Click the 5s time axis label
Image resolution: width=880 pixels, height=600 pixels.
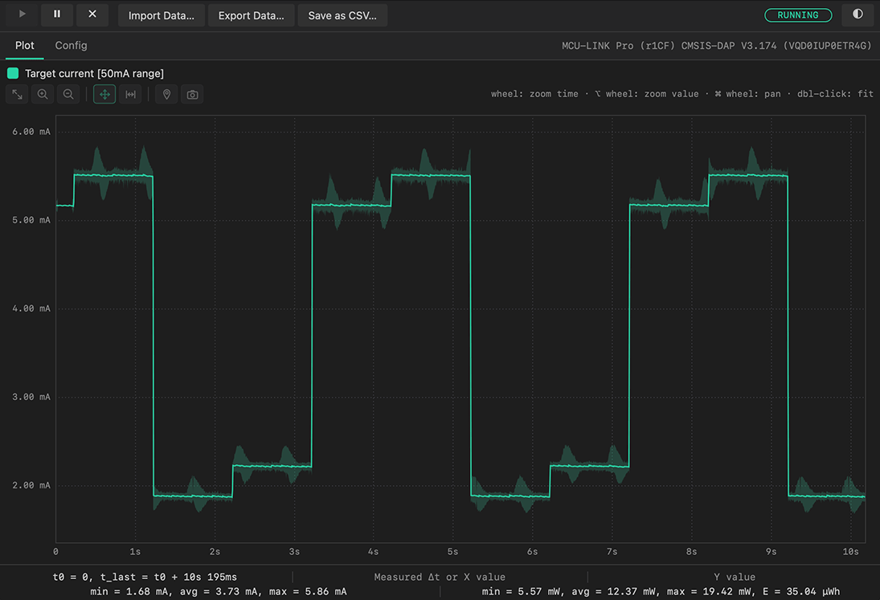453,552
